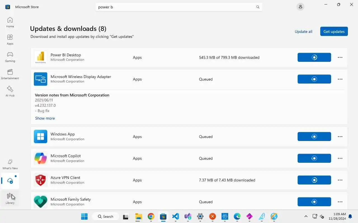Click the Azure VPN Client icon
The height and width of the screenshot is (223, 358).
(x=41, y=180)
